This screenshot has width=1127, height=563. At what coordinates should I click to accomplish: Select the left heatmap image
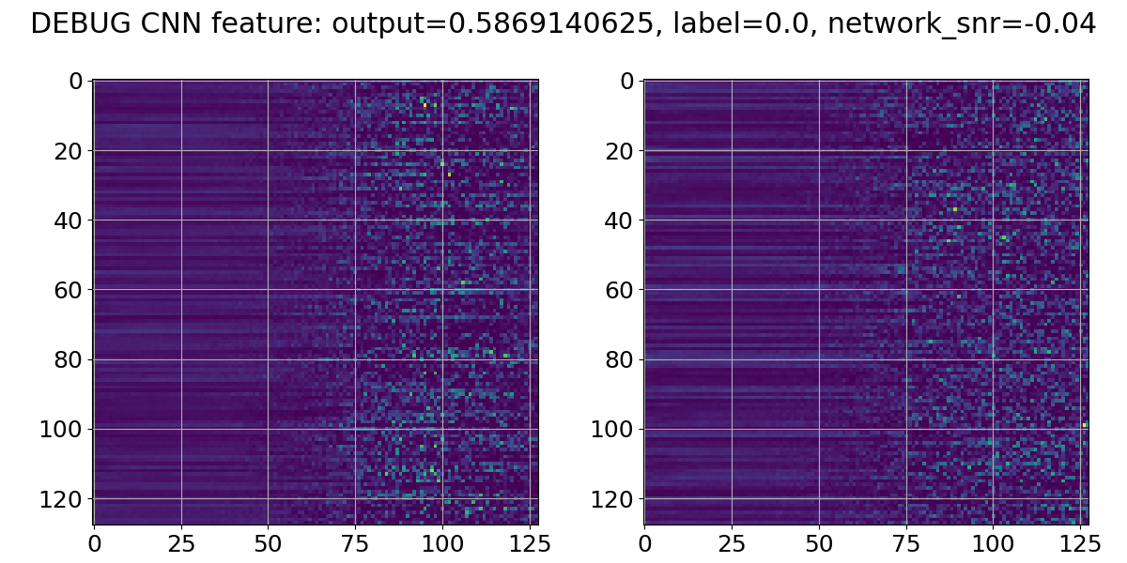(316, 302)
